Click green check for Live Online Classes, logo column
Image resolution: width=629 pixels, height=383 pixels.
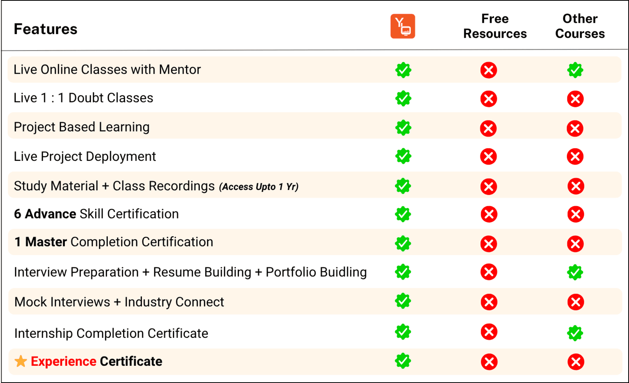pyautogui.click(x=403, y=70)
